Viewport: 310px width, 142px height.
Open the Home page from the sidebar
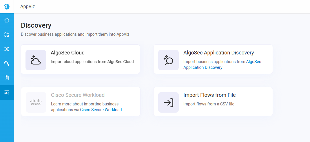point(7,20)
